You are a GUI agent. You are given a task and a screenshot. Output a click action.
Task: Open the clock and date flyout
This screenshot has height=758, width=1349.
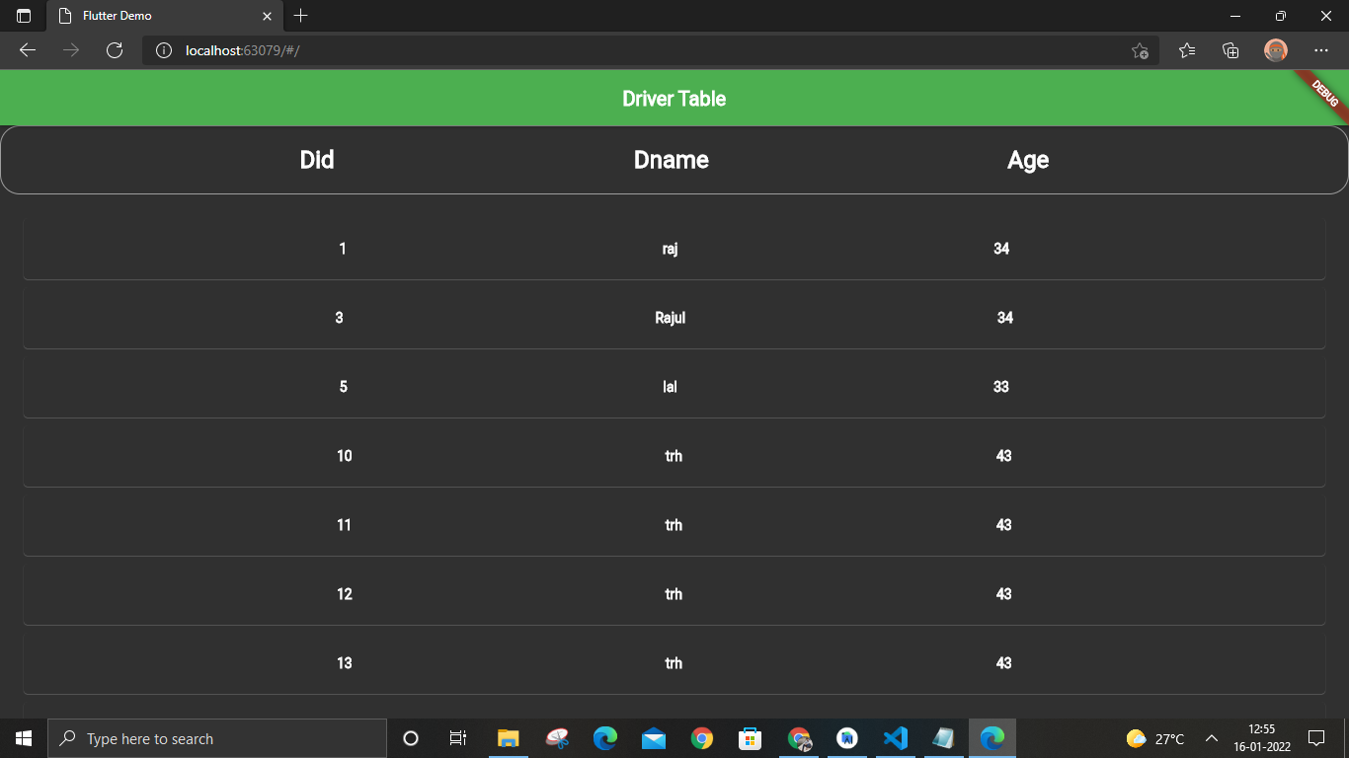coord(1262,738)
